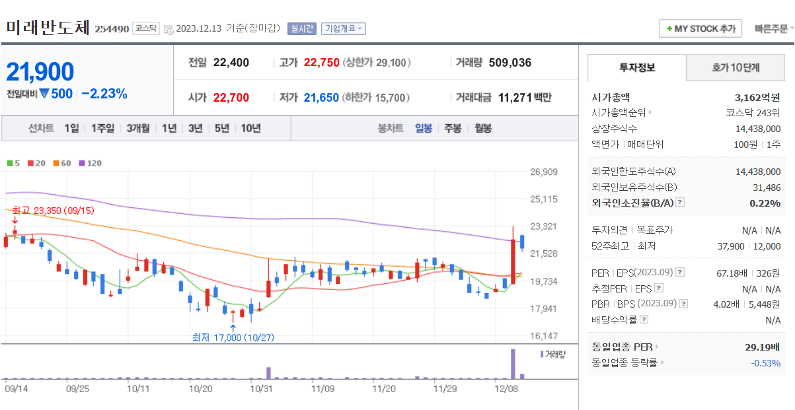The height and width of the screenshot is (410, 795).
Task: Click the help icon next to PBR BPS(2023.09)
Action: pyautogui.click(x=684, y=304)
